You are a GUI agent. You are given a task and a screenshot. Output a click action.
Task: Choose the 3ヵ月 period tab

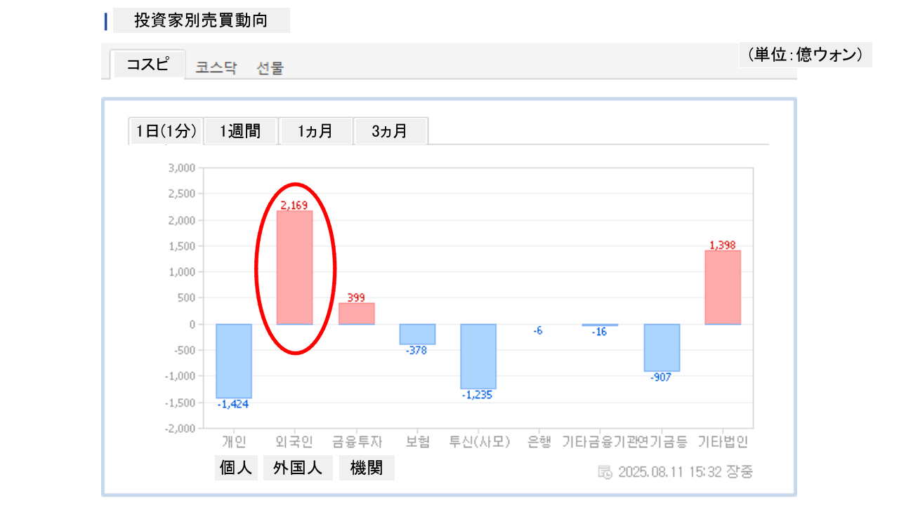point(390,131)
